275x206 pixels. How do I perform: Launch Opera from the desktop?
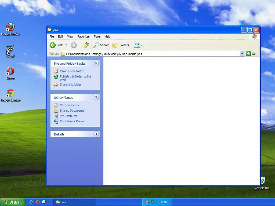tap(10, 73)
